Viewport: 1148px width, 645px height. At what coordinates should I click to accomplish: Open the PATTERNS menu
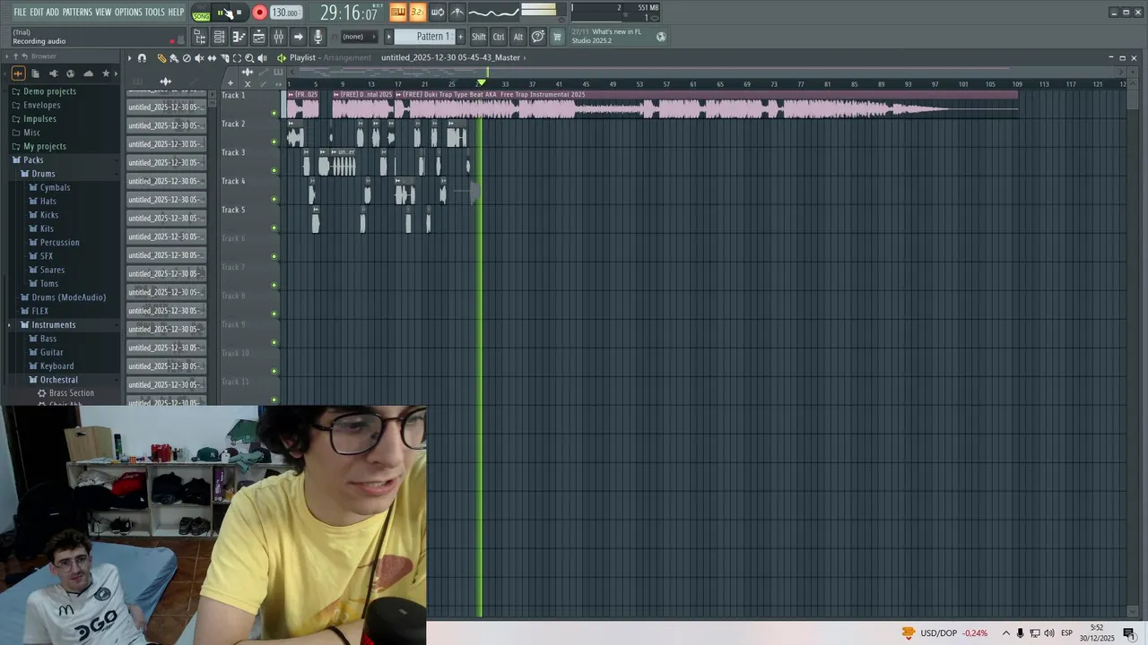tap(77, 12)
